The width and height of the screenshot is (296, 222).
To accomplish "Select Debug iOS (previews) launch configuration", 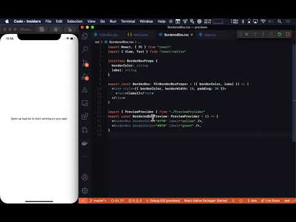I will [x=163, y=200].
